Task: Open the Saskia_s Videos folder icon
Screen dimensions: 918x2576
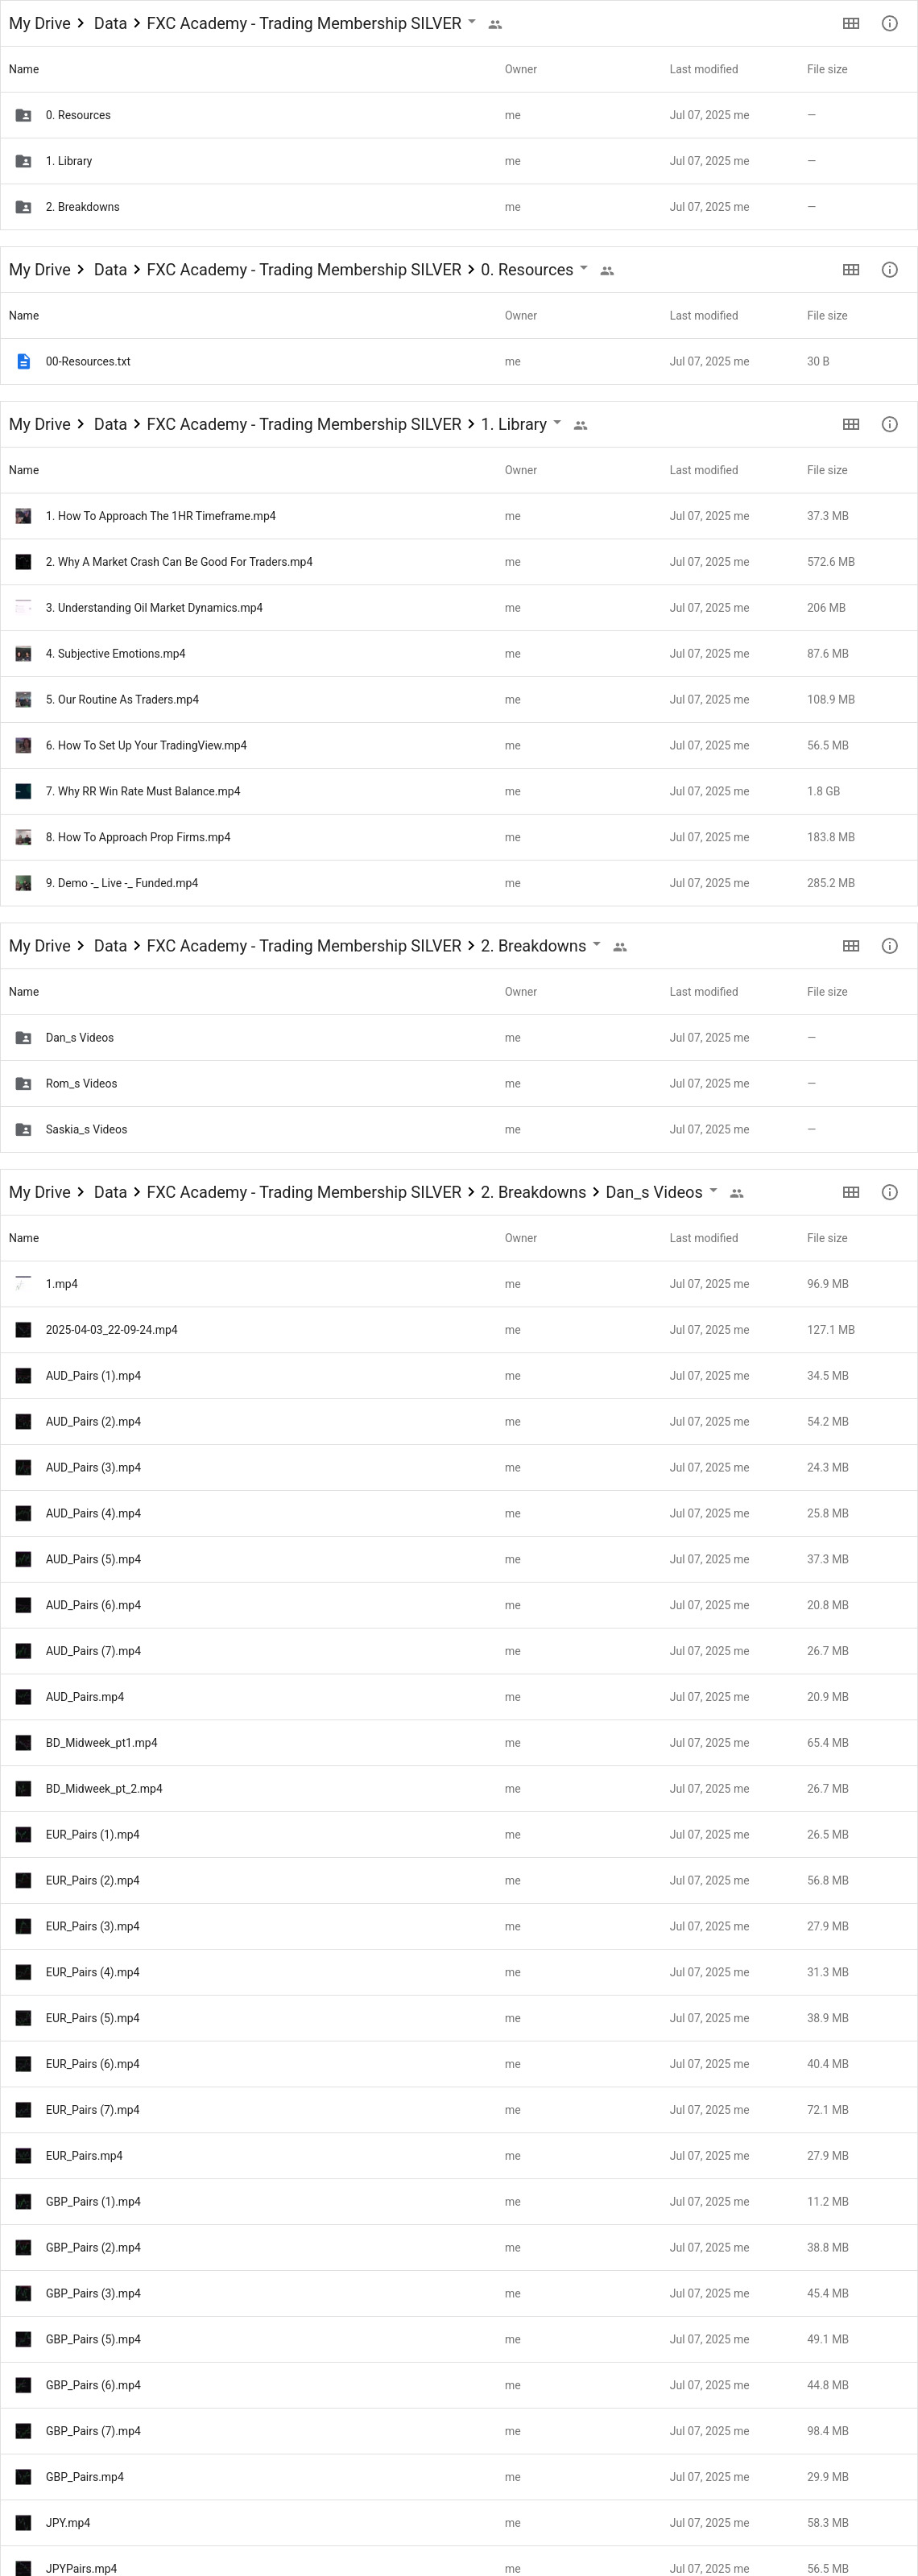Action: (x=23, y=1129)
